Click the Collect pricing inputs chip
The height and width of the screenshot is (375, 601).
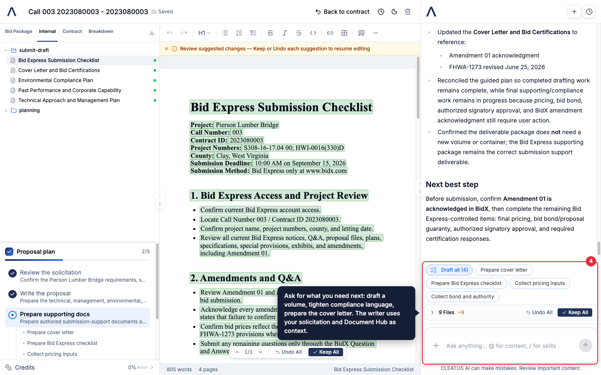pos(540,283)
